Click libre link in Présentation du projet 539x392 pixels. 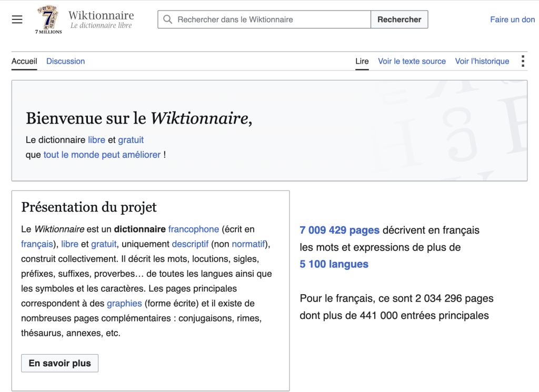coord(70,244)
